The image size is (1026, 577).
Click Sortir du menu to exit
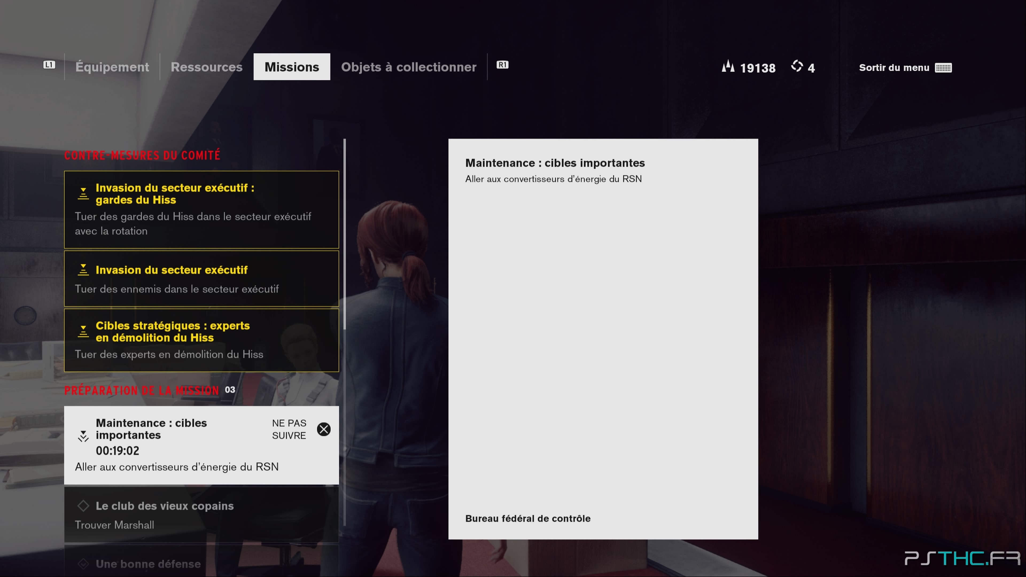[894, 68]
